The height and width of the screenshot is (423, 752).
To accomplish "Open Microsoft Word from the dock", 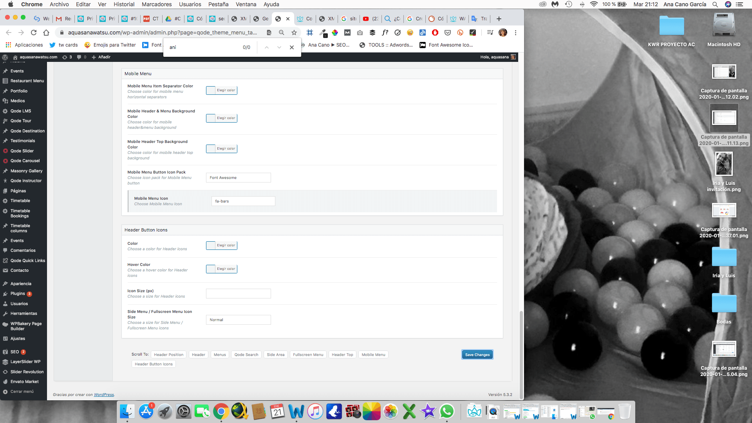I will point(296,412).
